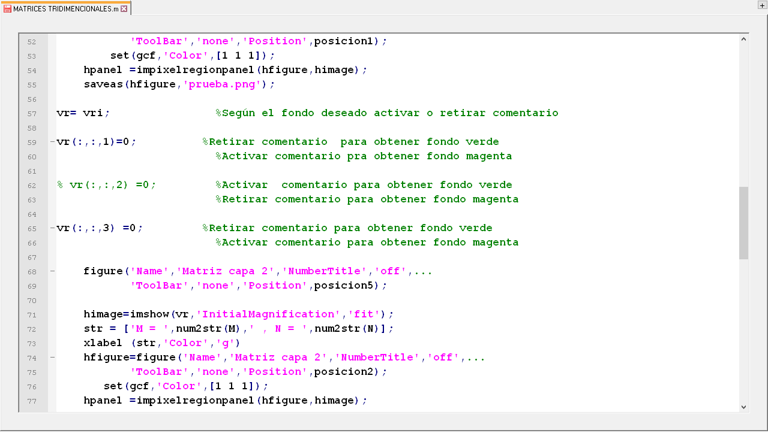Image resolution: width=768 pixels, height=433 pixels.
Task: Toggle breakpoint dash at line 68
Action: pyautogui.click(x=52, y=271)
